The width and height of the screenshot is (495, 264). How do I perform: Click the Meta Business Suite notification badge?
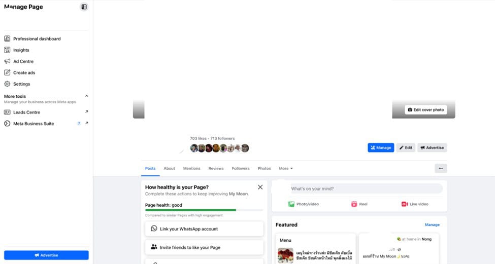tap(79, 124)
